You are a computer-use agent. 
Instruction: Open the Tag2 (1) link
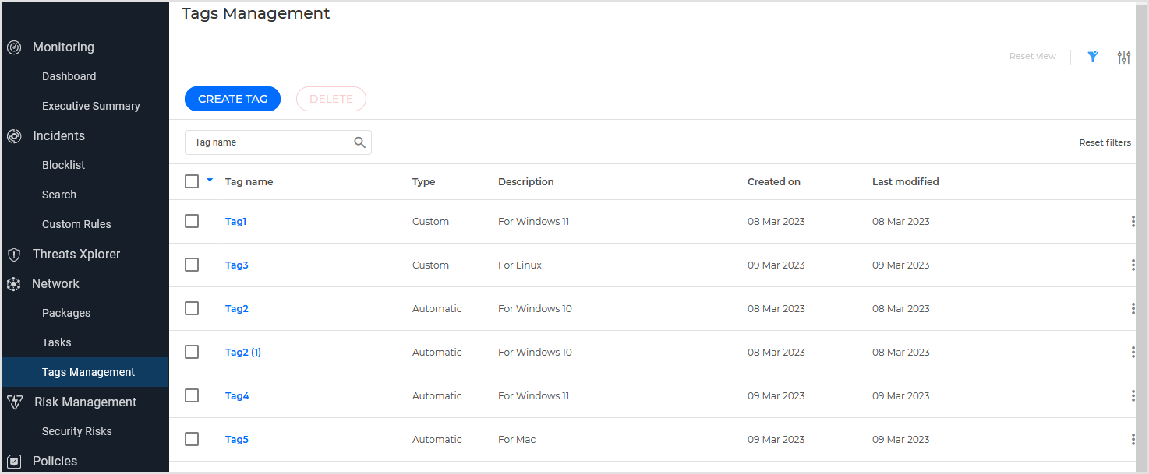point(243,352)
